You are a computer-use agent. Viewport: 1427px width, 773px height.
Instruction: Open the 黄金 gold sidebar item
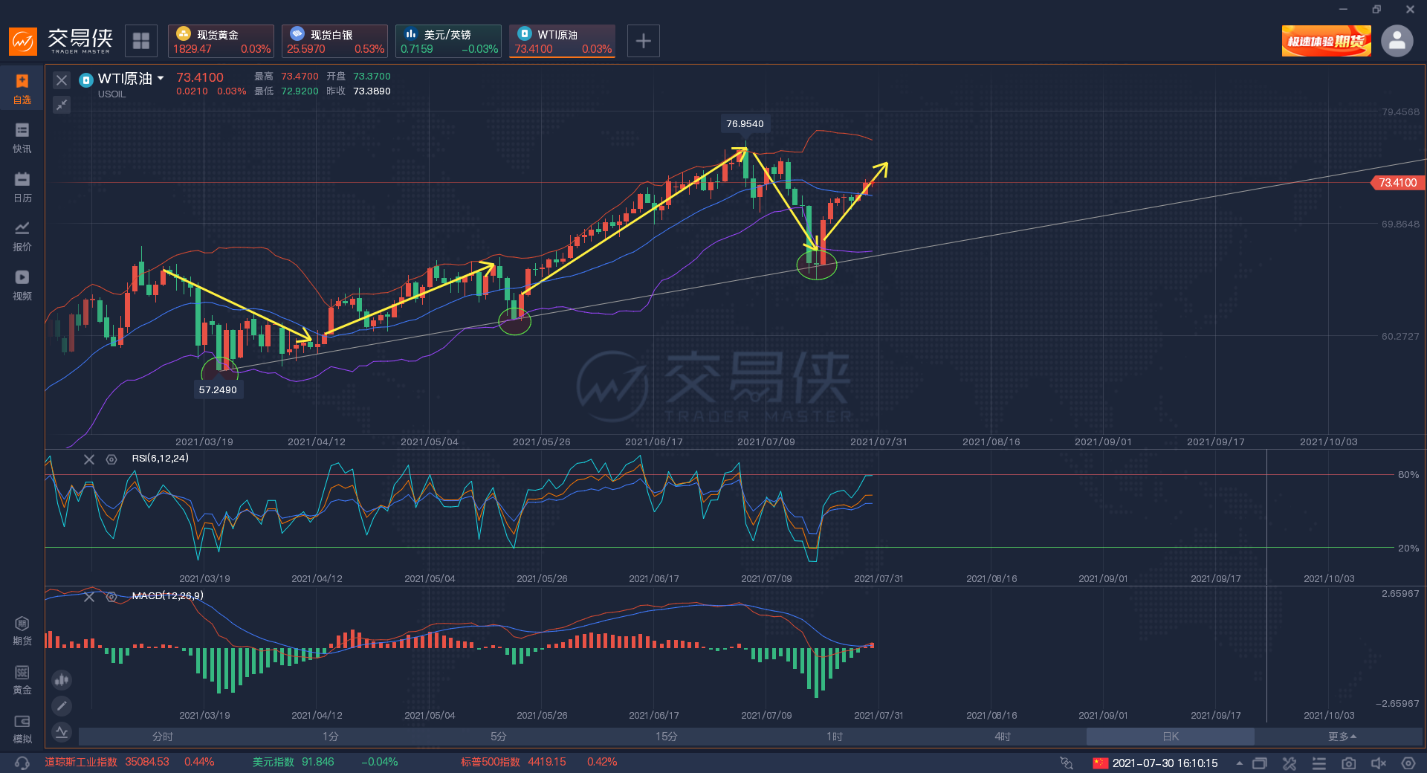pyautogui.click(x=22, y=680)
